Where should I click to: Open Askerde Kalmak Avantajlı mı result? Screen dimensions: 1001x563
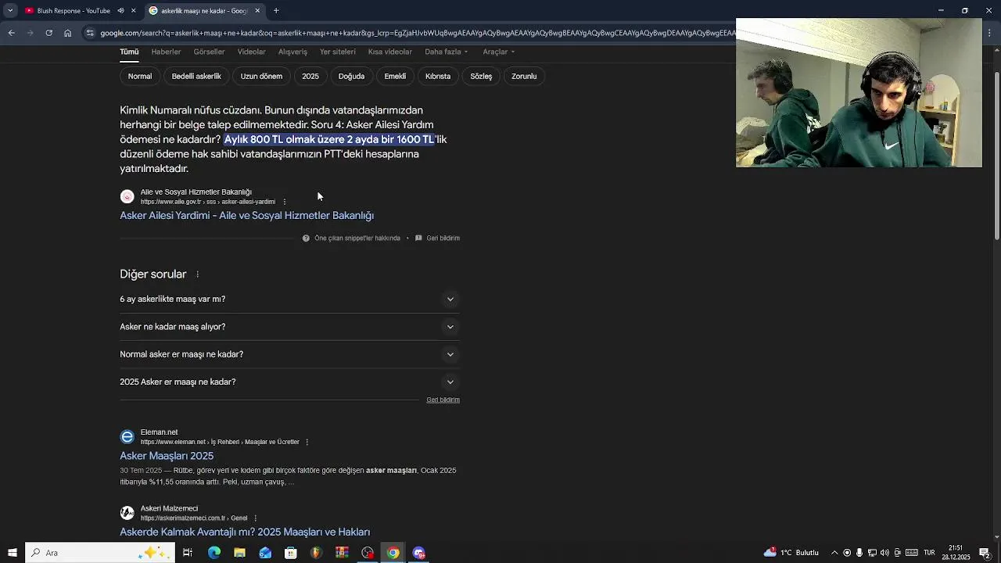[x=245, y=532]
